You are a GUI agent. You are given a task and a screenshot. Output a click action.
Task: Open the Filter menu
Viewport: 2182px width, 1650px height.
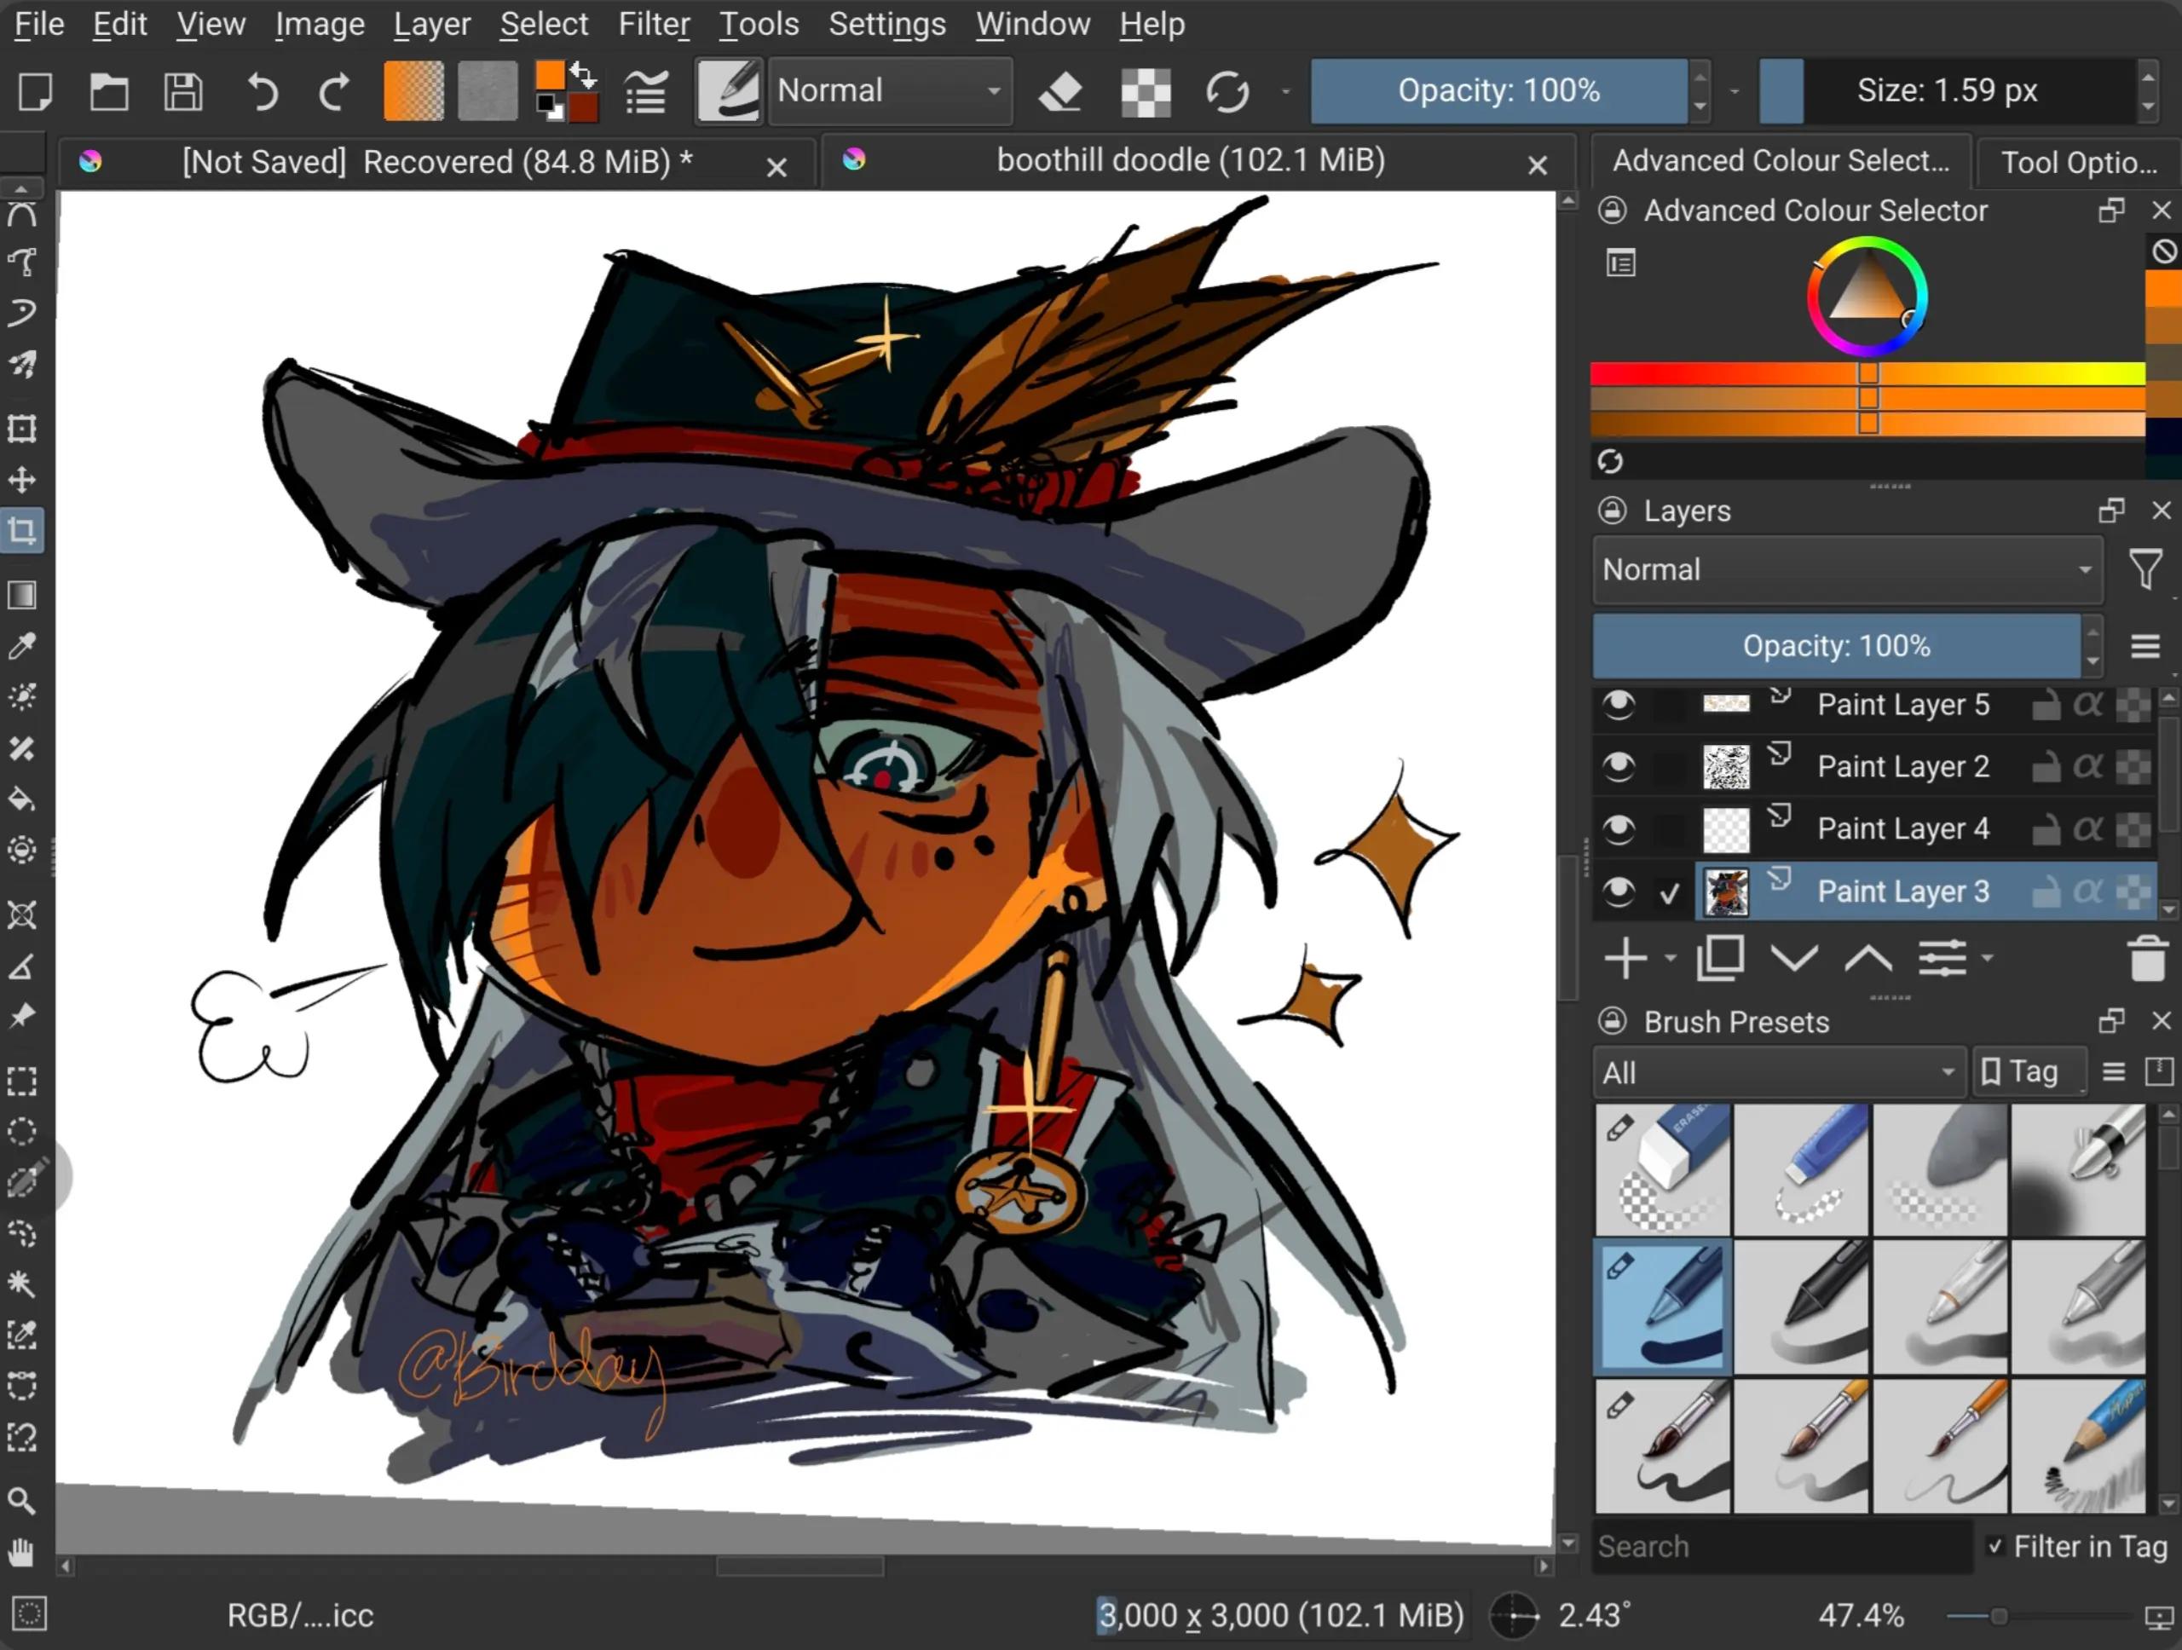point(654,24)
